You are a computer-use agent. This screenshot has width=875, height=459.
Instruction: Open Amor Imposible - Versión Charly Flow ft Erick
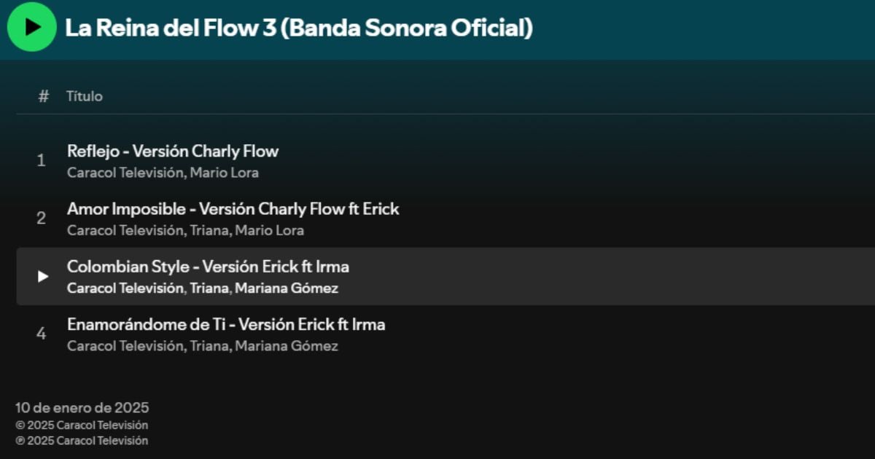tap(233, 209)
